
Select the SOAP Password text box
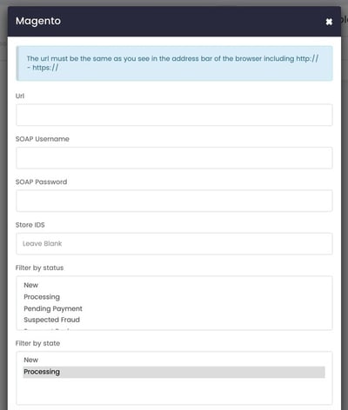click(x=174, y=201)
